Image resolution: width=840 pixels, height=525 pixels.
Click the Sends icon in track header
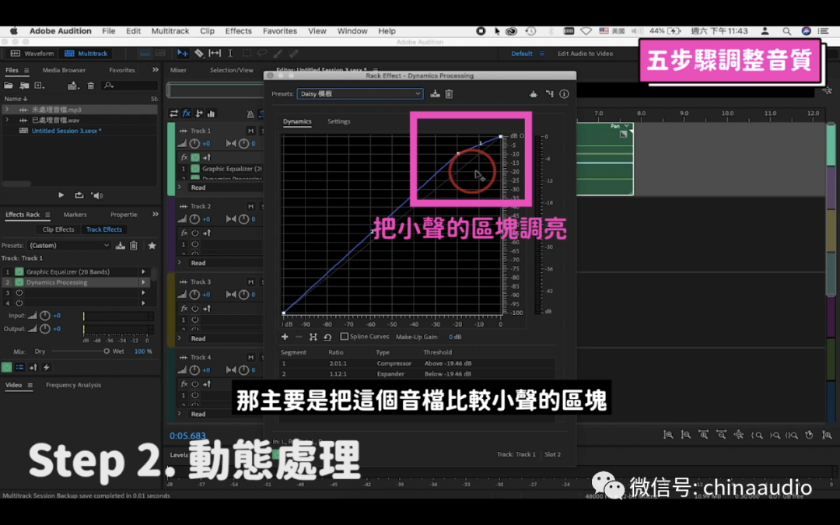click(199, 113)
